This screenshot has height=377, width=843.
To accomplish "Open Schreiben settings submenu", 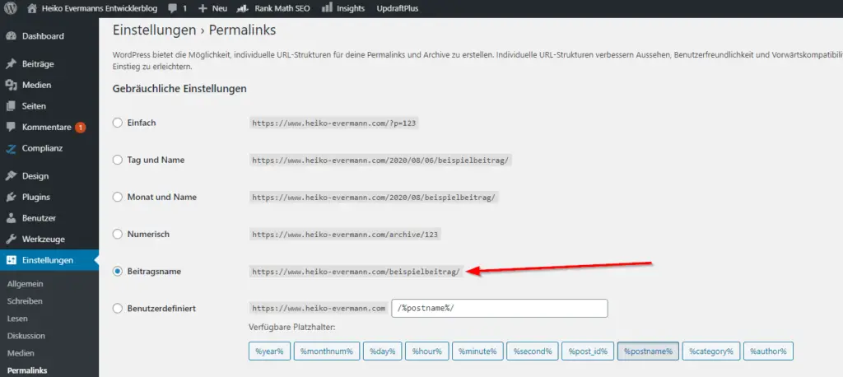I will (25, 301).
